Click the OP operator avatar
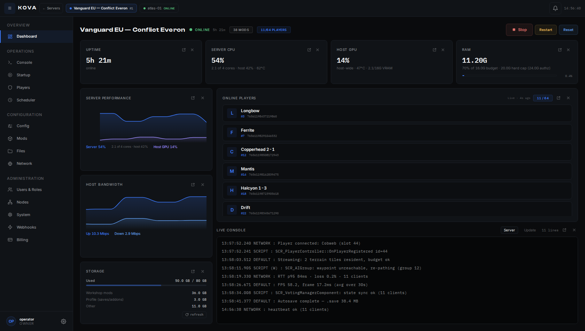The height and width of the screenshot is (331, 585). [x=11, y=321]
